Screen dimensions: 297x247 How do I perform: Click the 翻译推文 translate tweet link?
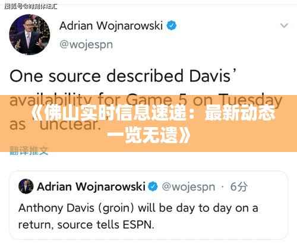(29, 150)
